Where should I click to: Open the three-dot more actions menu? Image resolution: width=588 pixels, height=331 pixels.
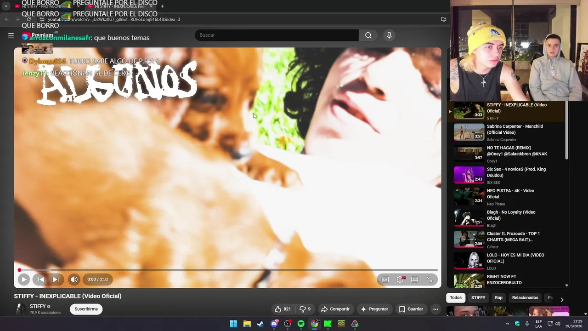435,309
